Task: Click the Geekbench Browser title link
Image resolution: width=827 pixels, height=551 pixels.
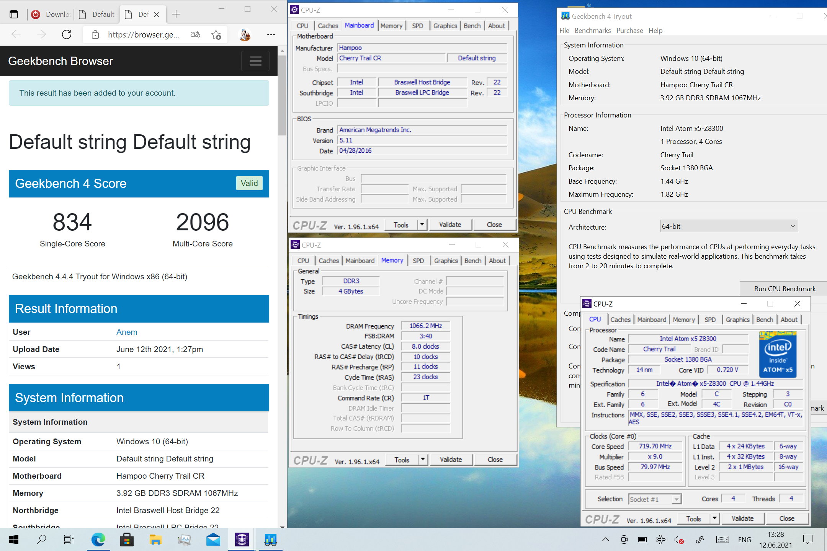Action: (x=60, y=61)
